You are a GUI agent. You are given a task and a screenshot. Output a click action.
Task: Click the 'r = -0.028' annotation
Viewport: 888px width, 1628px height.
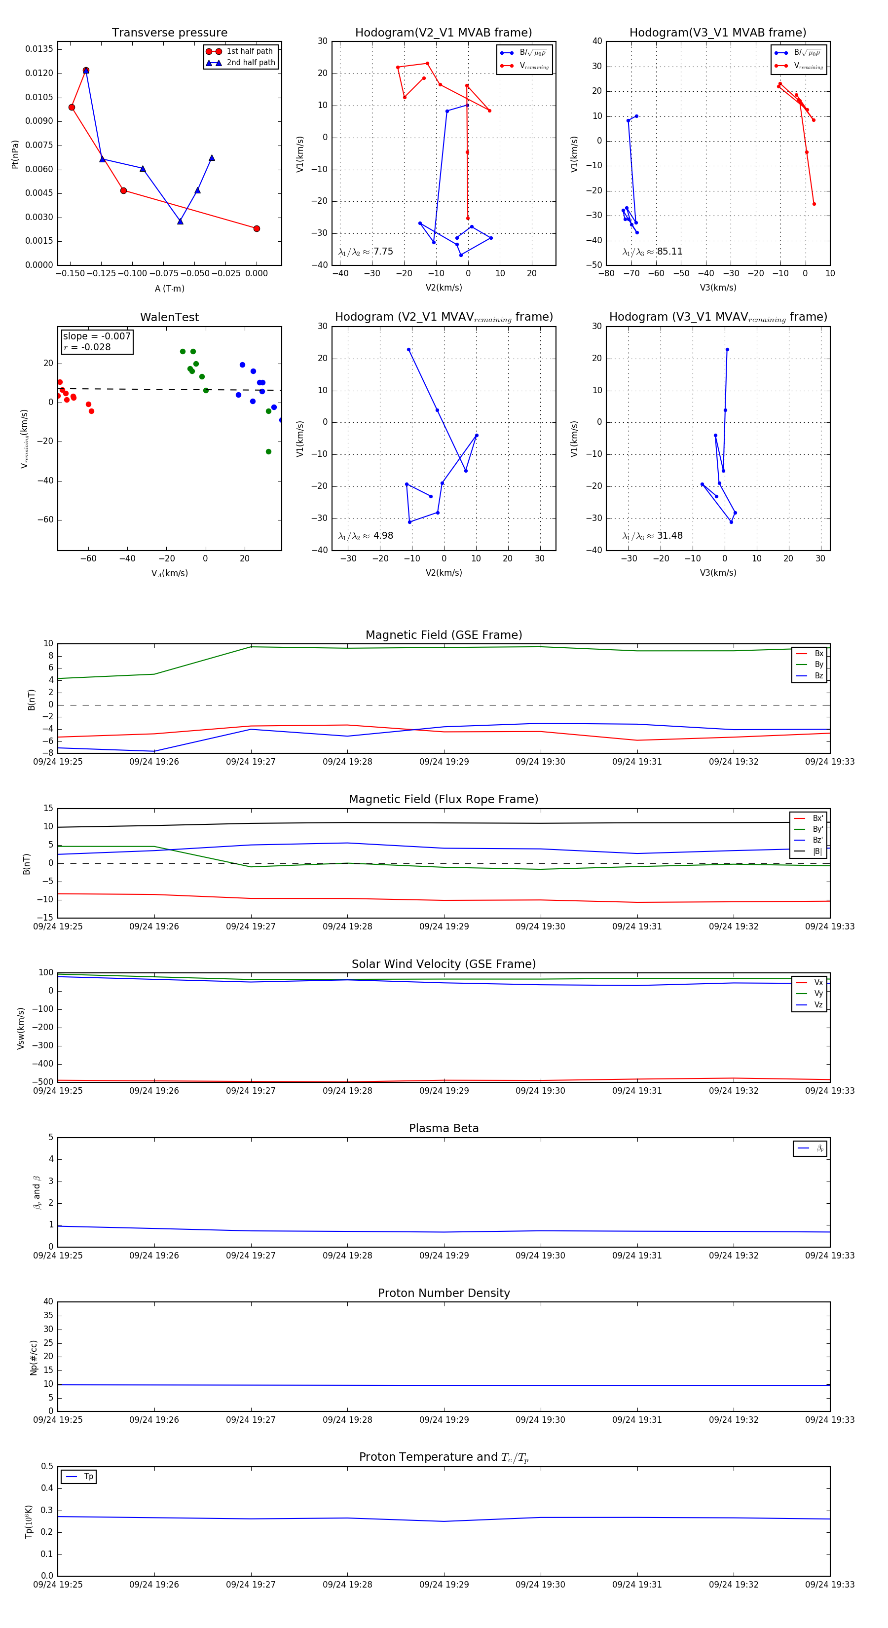pos(87,348)
